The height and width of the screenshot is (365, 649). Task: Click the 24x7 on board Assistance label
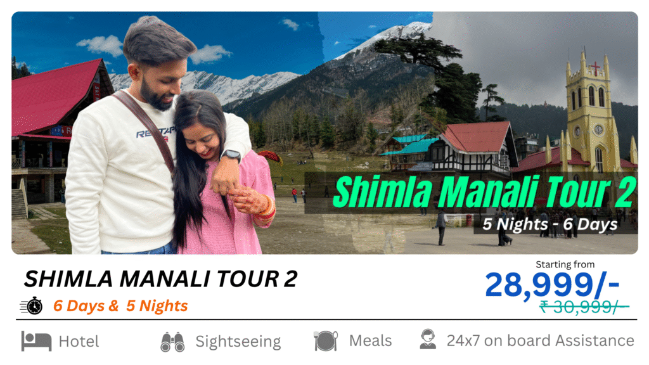(540, 340)
